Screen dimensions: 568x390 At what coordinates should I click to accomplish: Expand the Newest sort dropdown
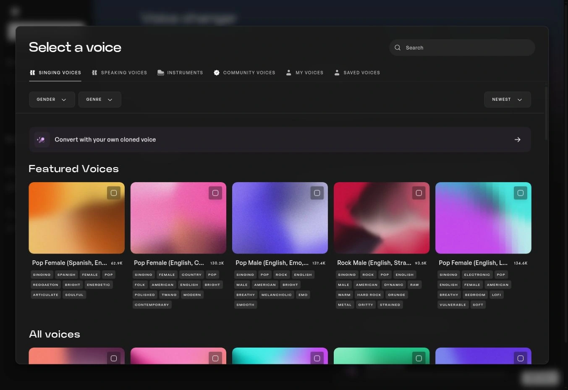click(x=508, y=99)
